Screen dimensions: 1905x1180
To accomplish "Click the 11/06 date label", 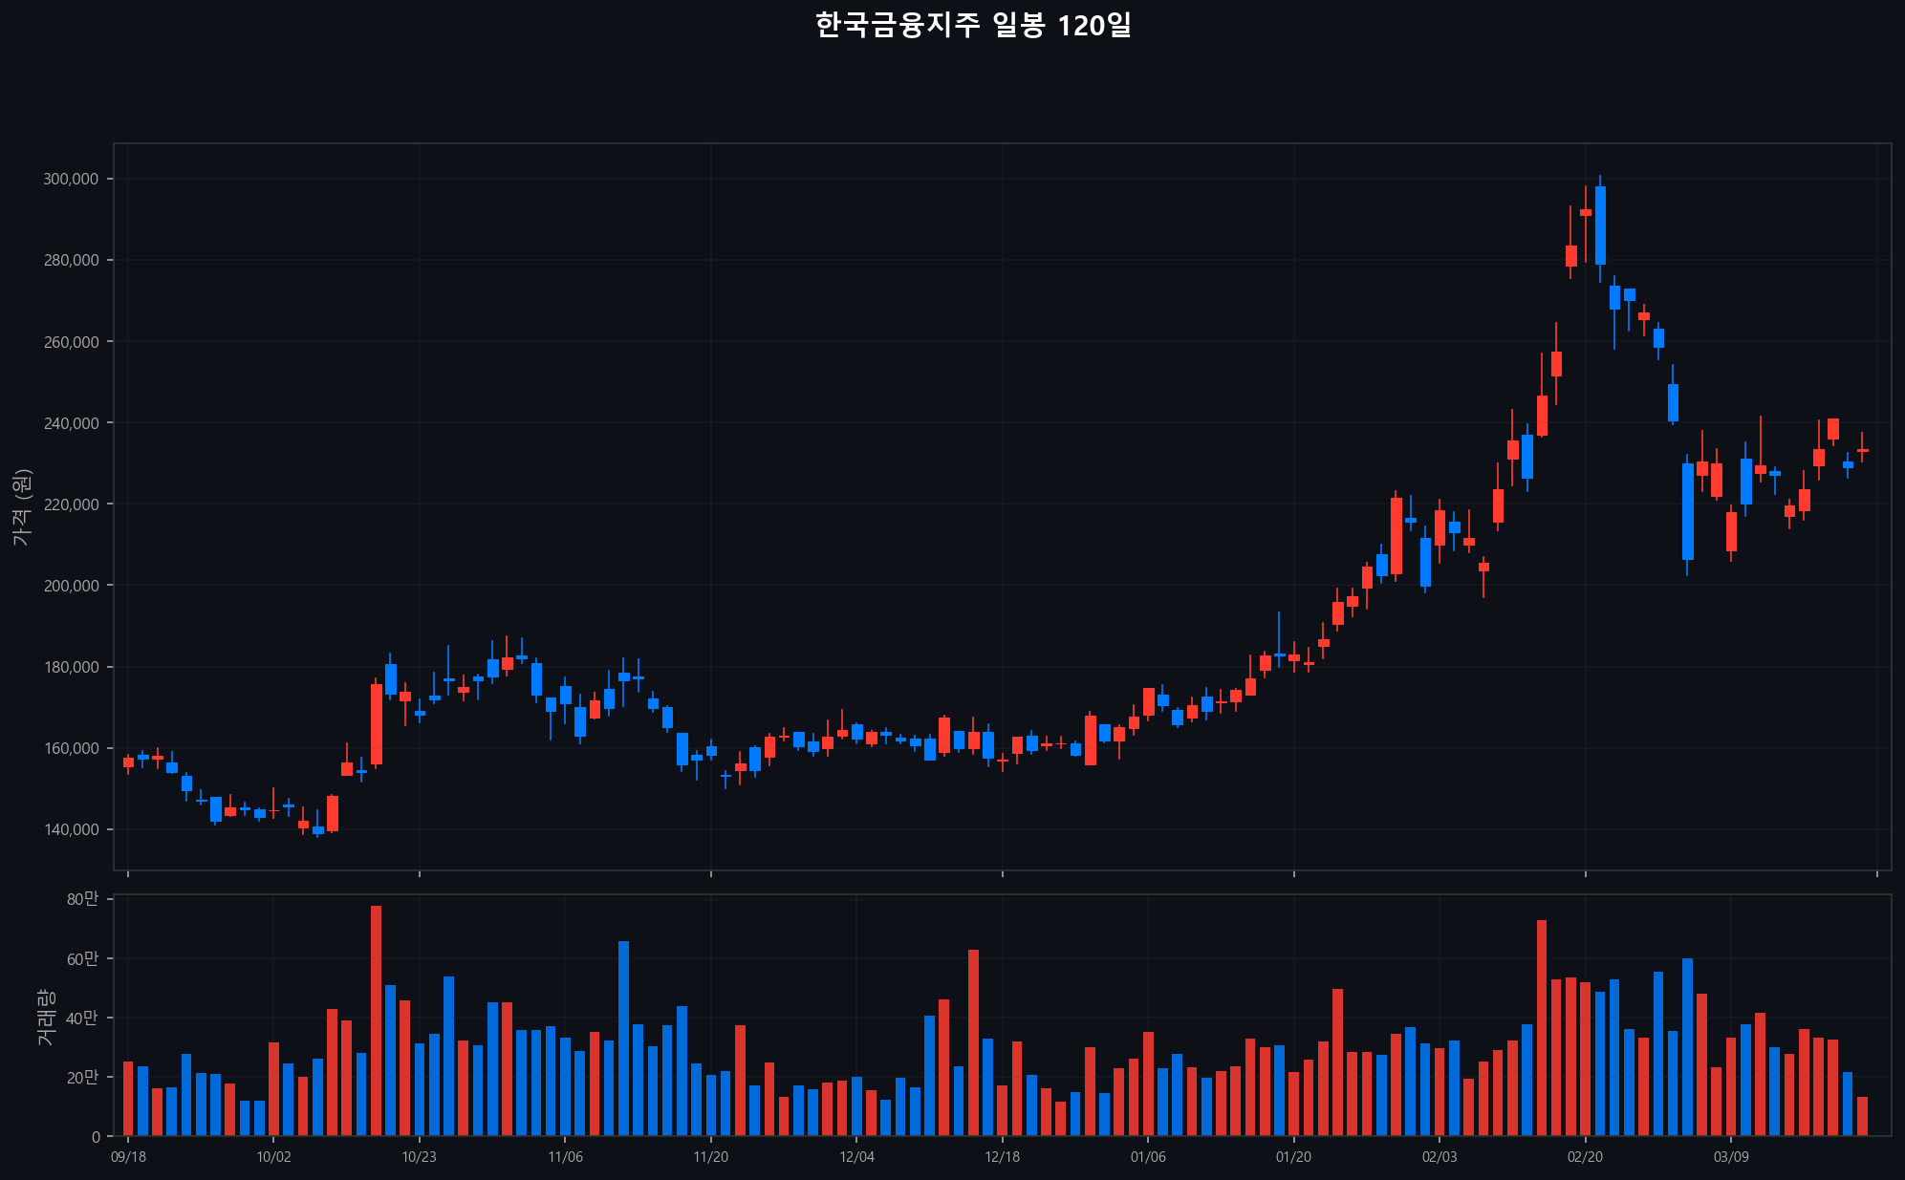I will [565, 1157].
